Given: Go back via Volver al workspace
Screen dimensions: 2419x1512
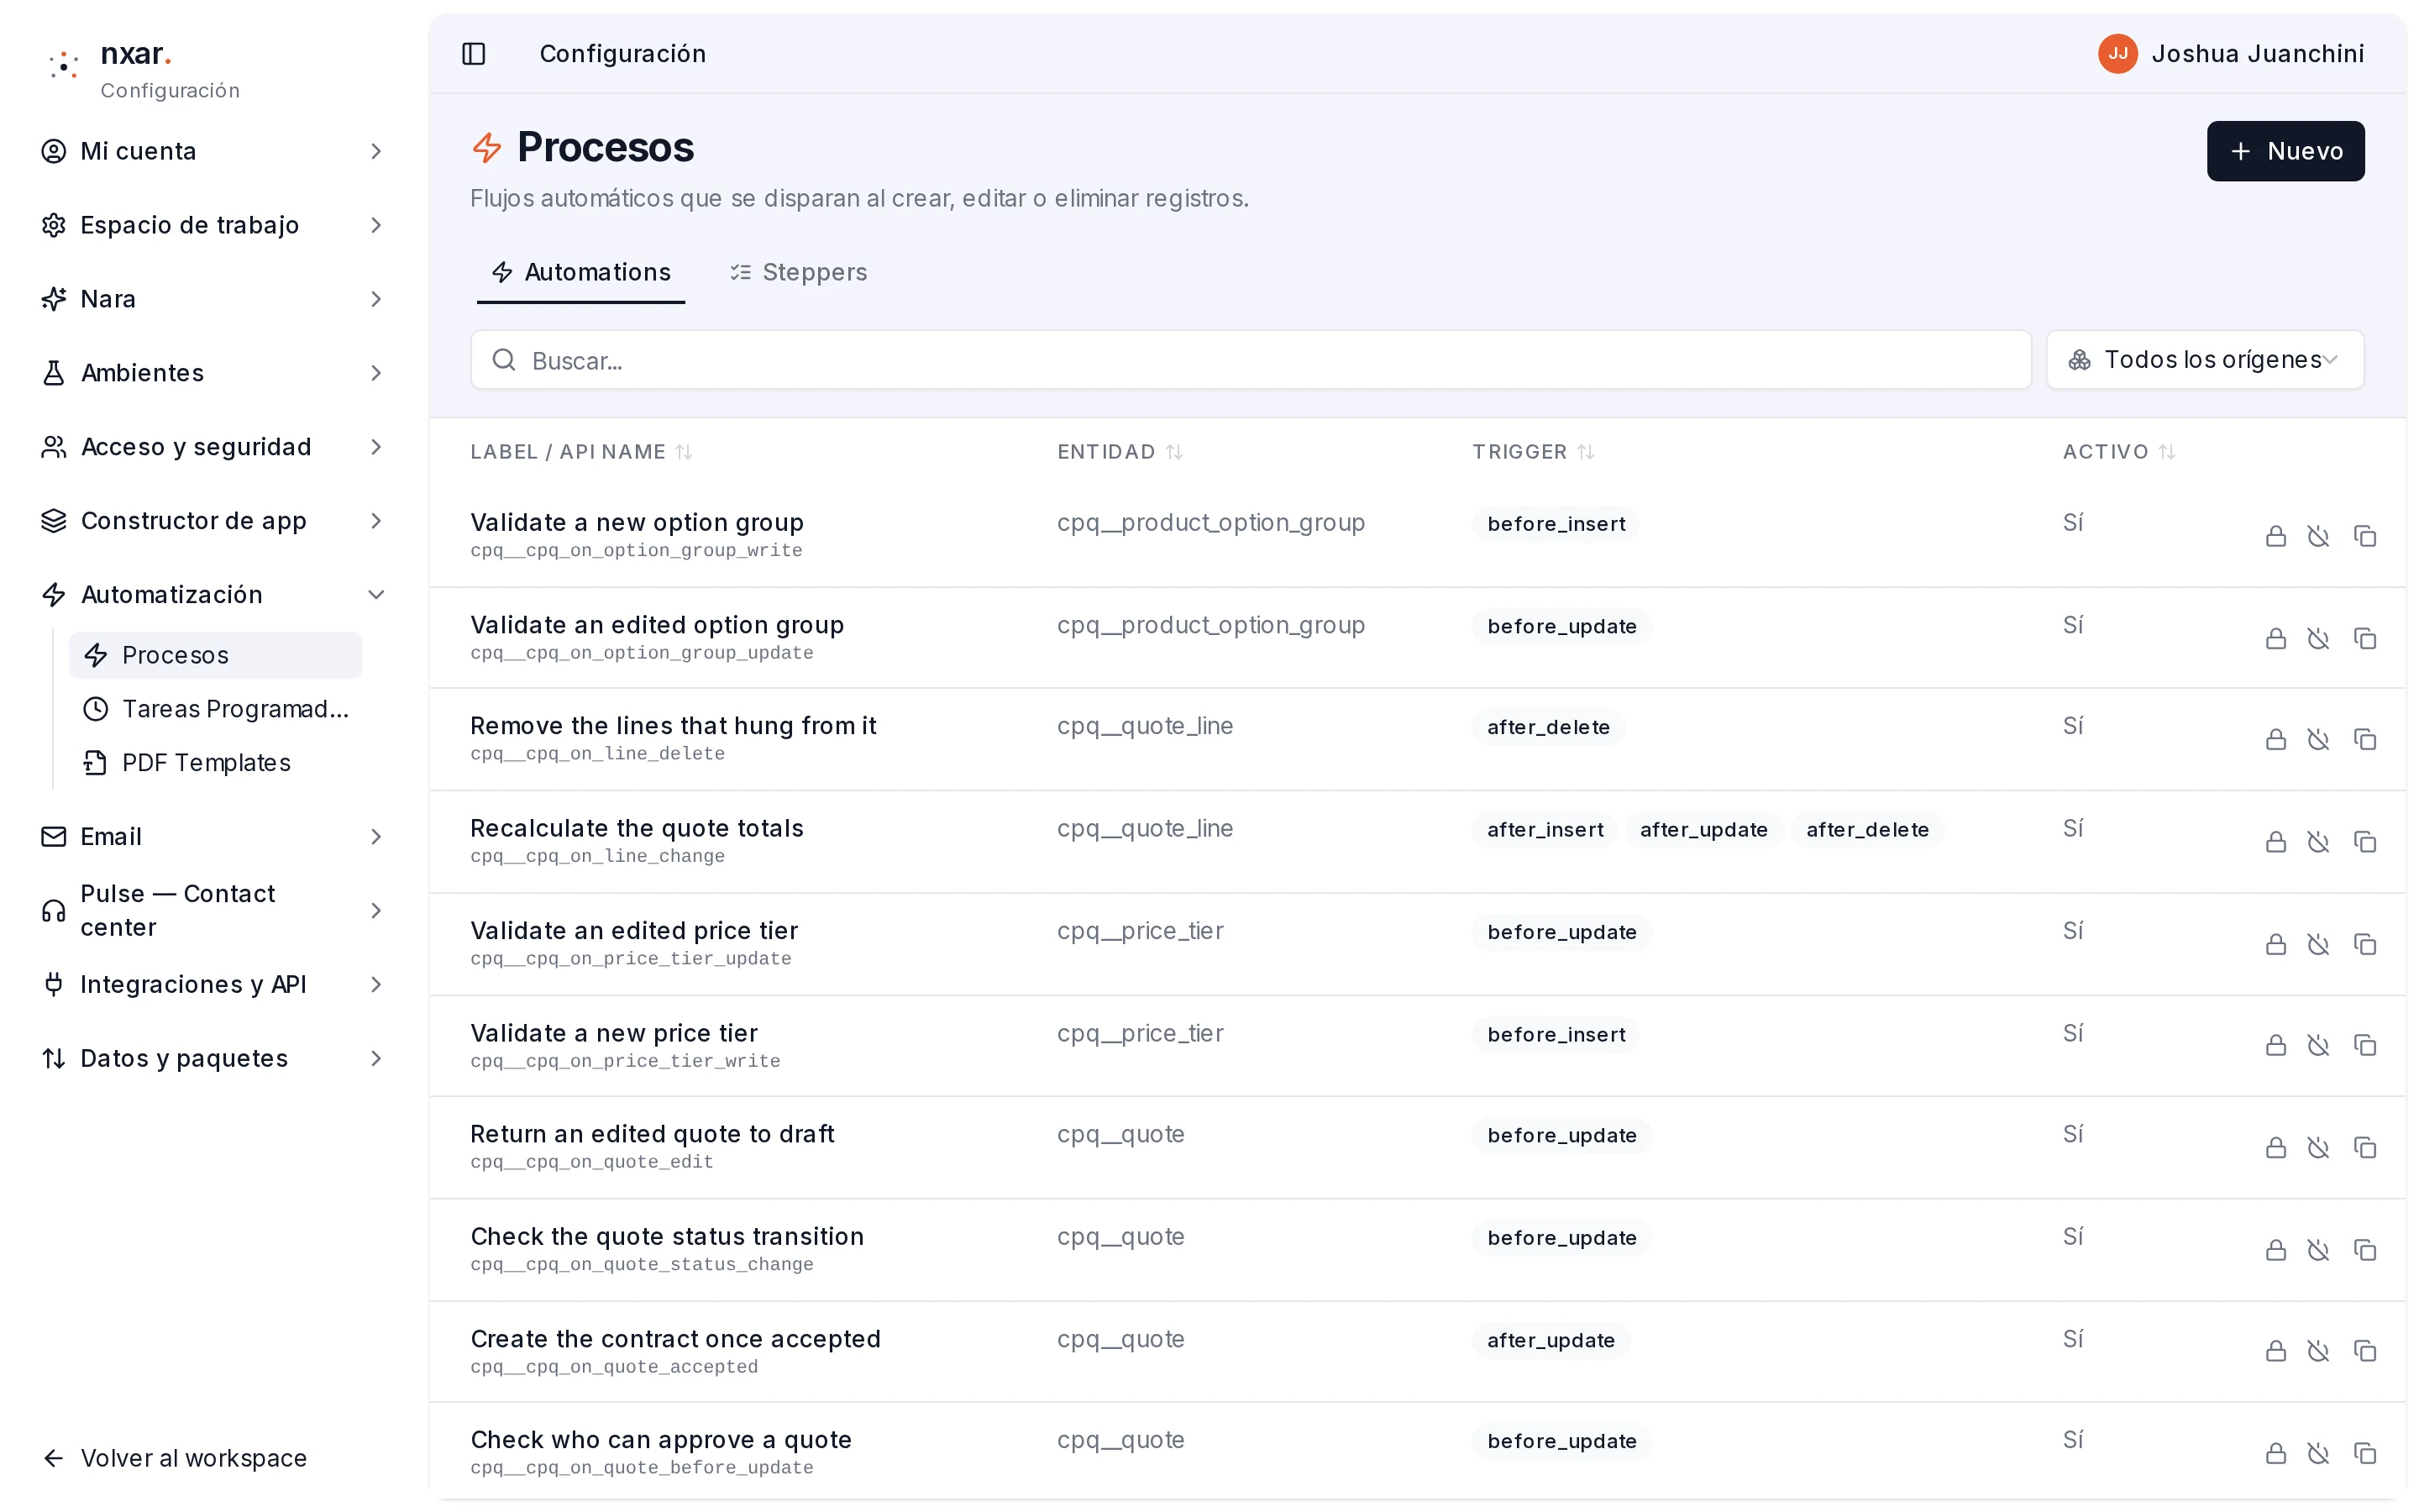Looking at the screenshot, I should 175,1458.
